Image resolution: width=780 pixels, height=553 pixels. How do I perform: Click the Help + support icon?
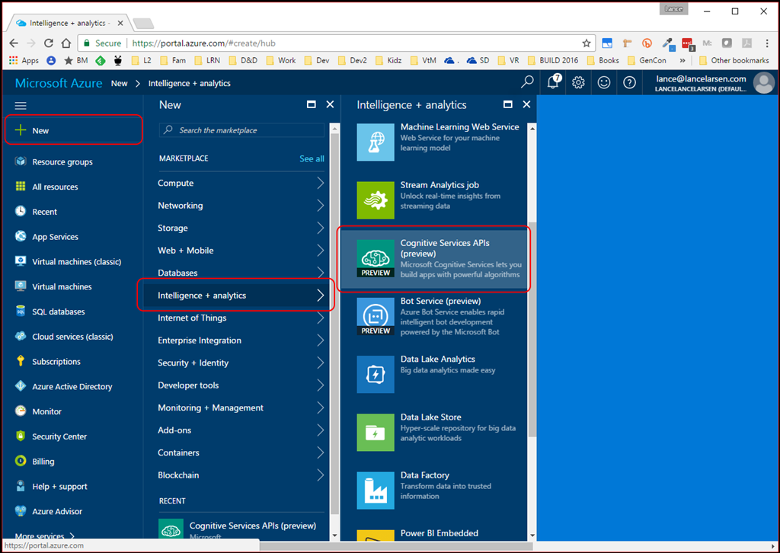(21, 486)
